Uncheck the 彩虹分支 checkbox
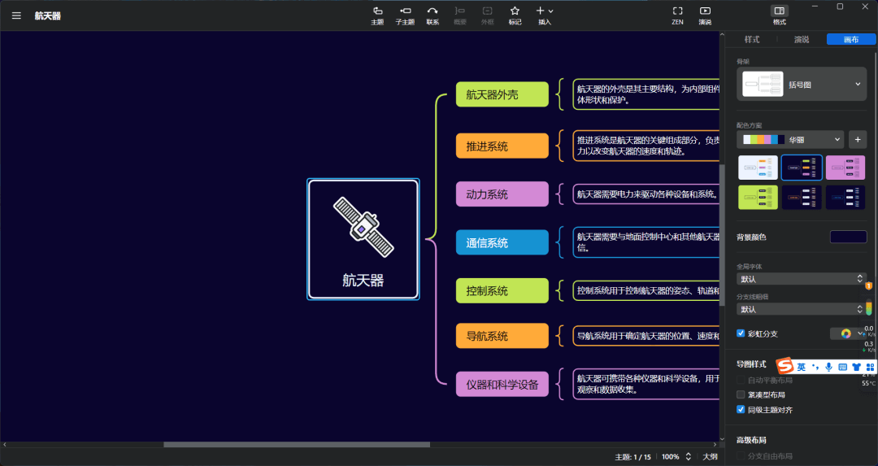This screenshot has height=466, width=878. (741, 333)
